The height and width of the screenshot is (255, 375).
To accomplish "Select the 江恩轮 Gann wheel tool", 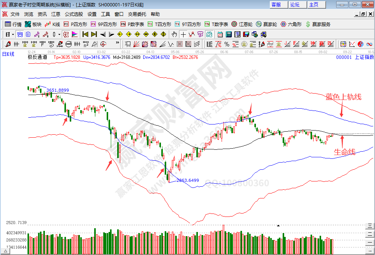I will [242, 24].
